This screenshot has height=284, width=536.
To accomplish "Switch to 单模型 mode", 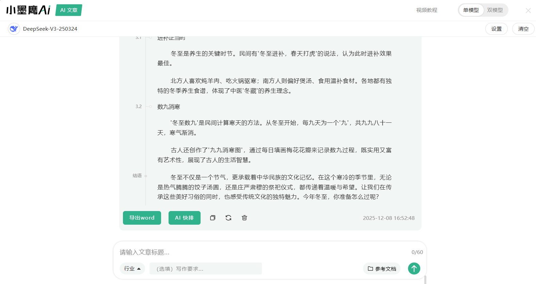I will click(x=471, y=10).
